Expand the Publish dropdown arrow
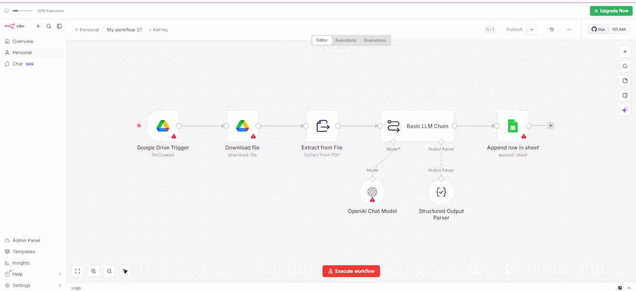The image size is (636, 291). click(x=532, y=29)
